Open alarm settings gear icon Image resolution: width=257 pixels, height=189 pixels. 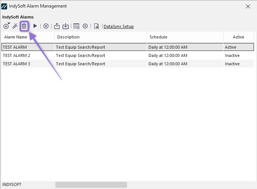pyautogui.click(x=85, y=26)
